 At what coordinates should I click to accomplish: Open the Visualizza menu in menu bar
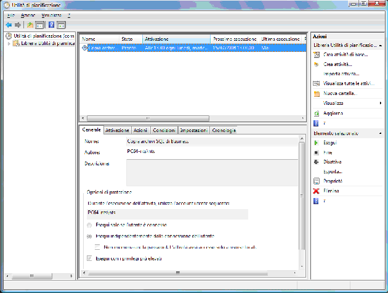[x=52, y=15]
